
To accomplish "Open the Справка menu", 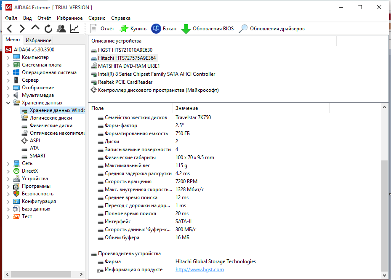I will (x=121, y=18).
